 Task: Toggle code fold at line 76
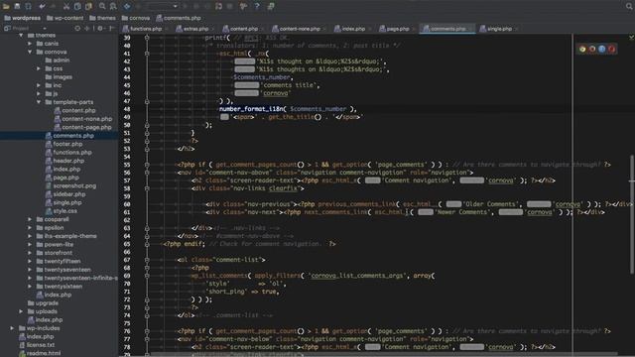click(147, 331)
